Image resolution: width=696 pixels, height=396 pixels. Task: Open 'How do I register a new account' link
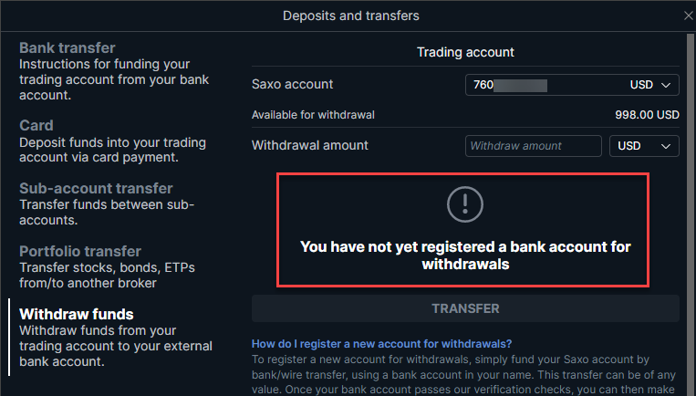[x=381, y=344]
